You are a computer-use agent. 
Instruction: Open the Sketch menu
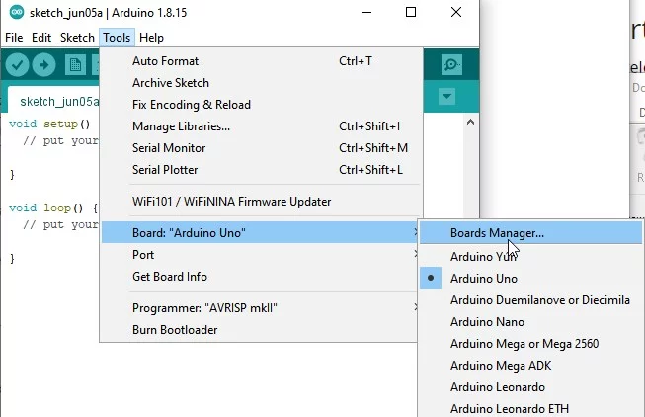pos(77,38)
